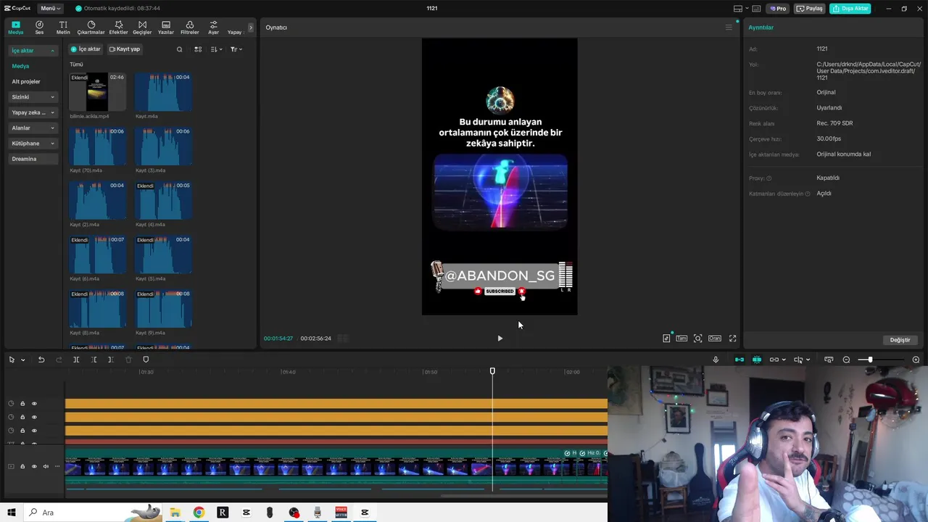
Task: Click the split clip tool icon
Action: click(76, 360)
